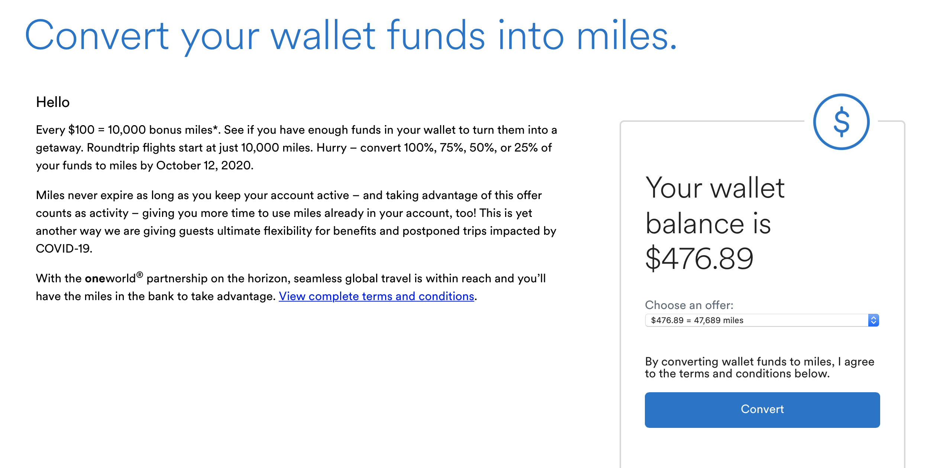This screenshot has height=468, width=927.
Task: Open the Choose an offer dropdown
Action: [762, 320]
